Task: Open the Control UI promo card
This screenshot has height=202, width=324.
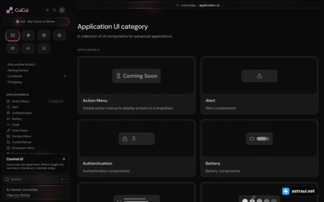Action: 36,163
